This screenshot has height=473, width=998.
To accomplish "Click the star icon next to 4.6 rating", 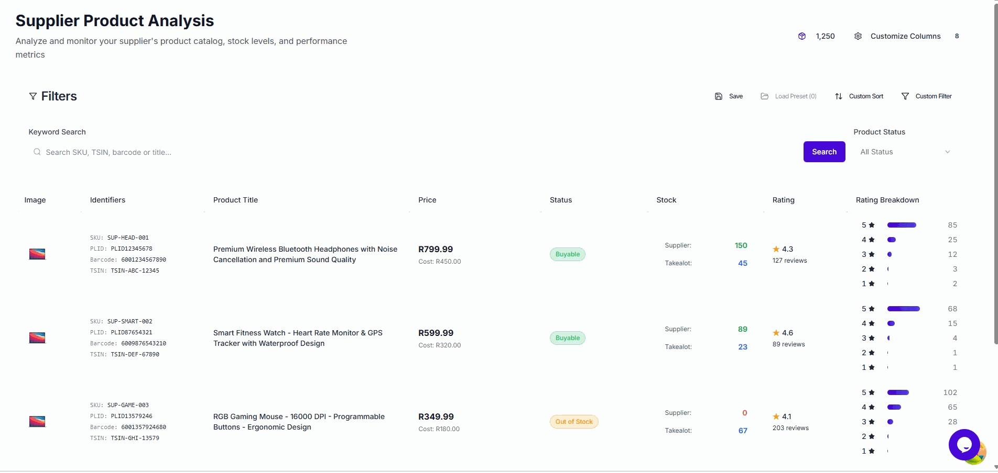I will pyautogui.click(x=776, y=333).
